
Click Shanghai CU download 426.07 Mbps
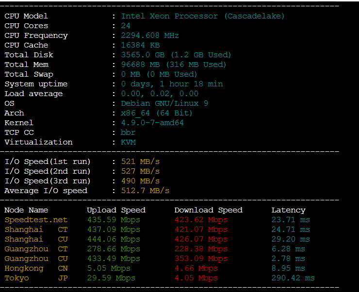pyautogui.click(x=201, y=239)
